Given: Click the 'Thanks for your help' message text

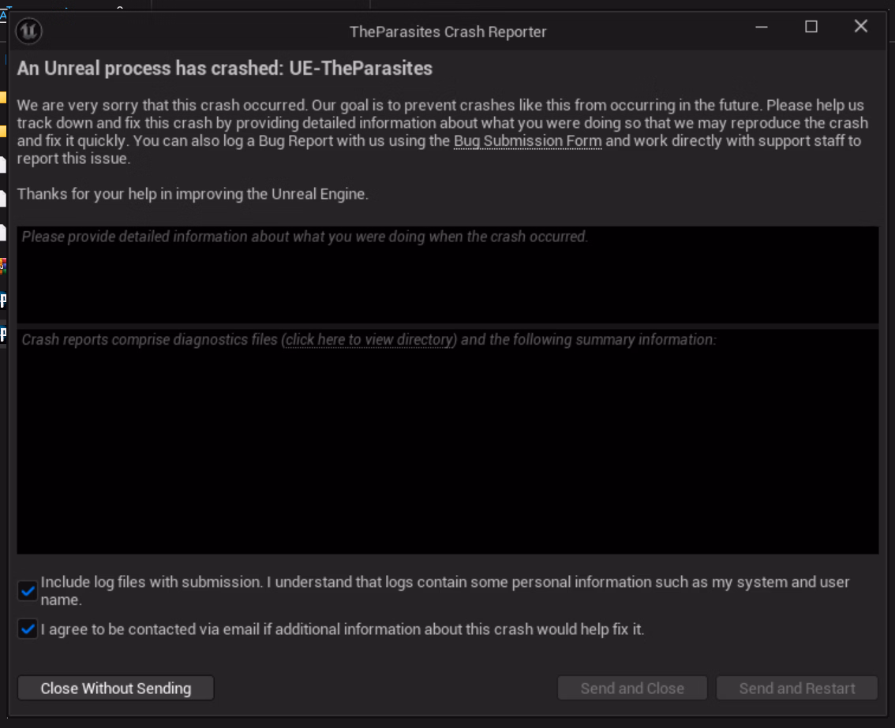Looking at the screenshot, I should [193, 194].
